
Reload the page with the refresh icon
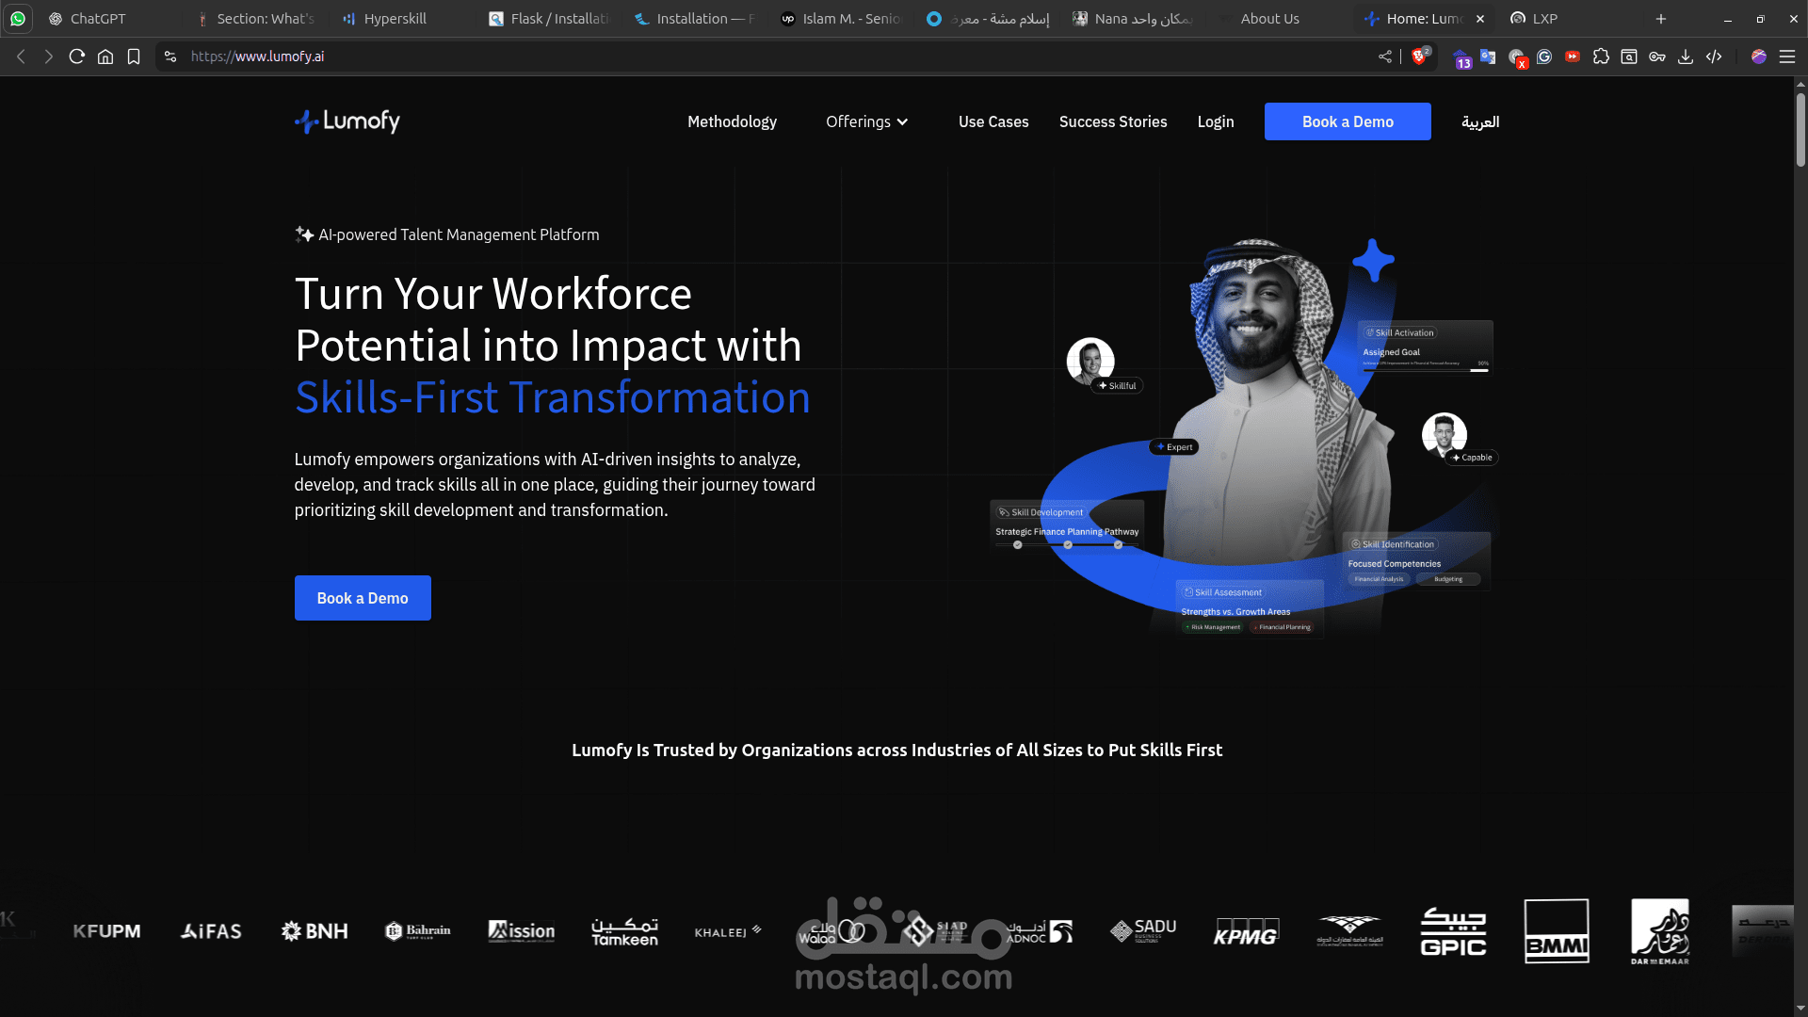pos(77,56)
